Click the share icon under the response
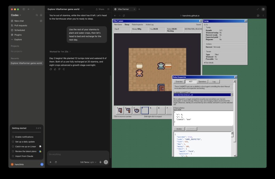Screen dimensions: 275x179 tap(63, 69)
